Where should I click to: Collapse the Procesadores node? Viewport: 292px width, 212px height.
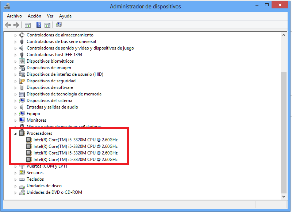[x=15, y=134]
